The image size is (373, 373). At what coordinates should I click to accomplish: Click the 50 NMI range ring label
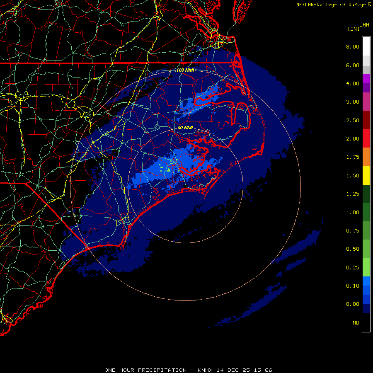185,128
